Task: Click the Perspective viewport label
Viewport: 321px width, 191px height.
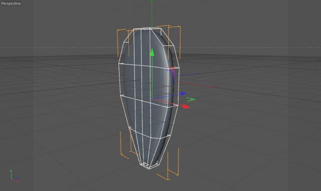Action: click(11, 4)
